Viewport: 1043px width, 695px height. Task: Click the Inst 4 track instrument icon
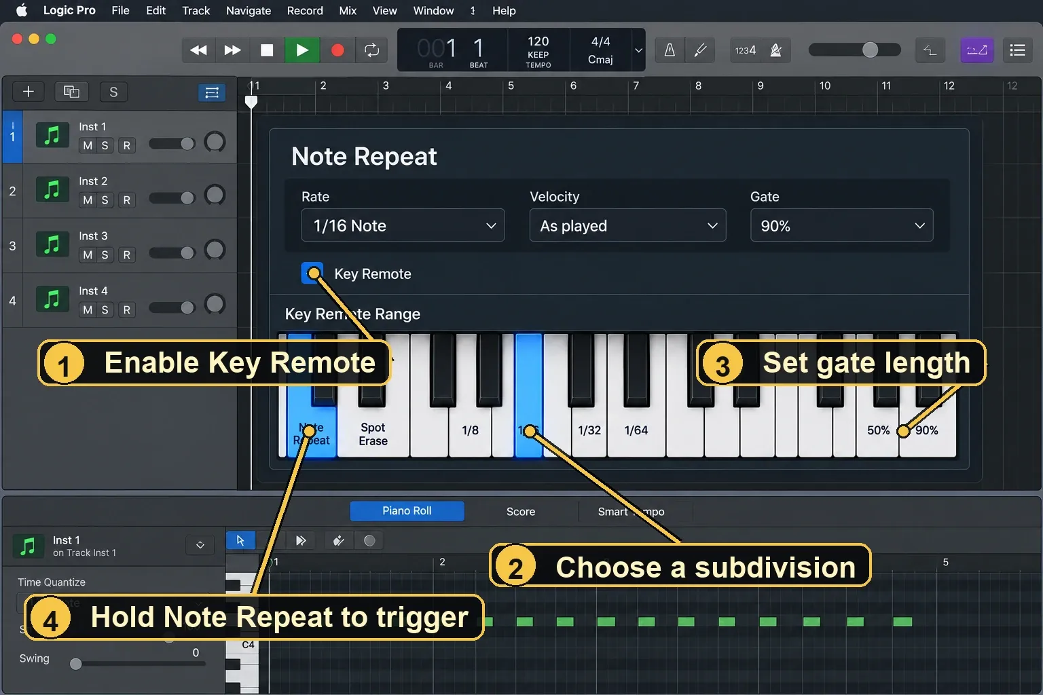52,299
